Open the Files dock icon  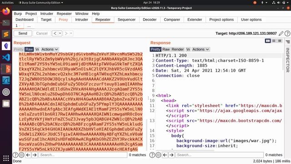pyautogui.click(x=6, y=103)
